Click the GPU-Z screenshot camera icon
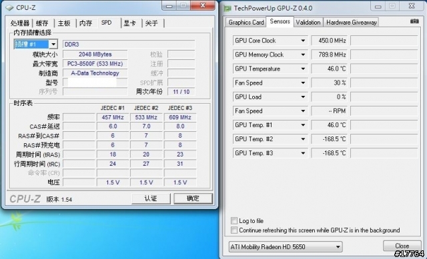 point(414,21)
